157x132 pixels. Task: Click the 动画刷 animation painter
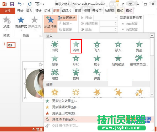coord(66,29)
